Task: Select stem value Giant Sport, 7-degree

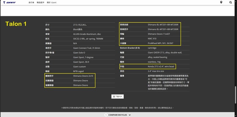Action: 83,57
